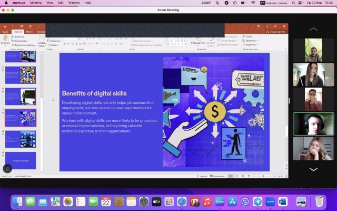The image size is (337, 211).
Task: Open Finder from the Dock
Action: click(17, 202)
